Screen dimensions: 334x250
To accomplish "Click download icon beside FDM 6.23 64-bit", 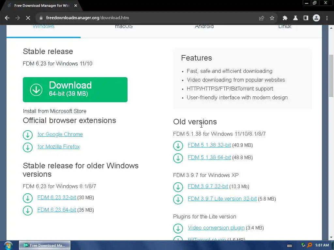I will click(28, 211).
